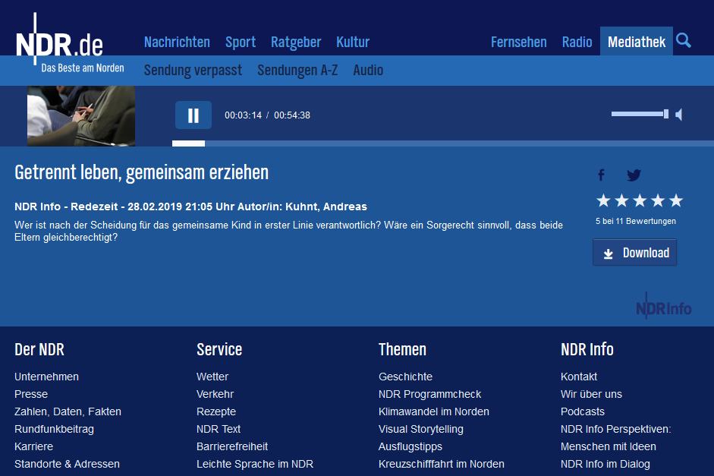This screenshot has height=476, width=714.
Task: Open Visual Storytelling link
Action: click(x=421, y=429)
